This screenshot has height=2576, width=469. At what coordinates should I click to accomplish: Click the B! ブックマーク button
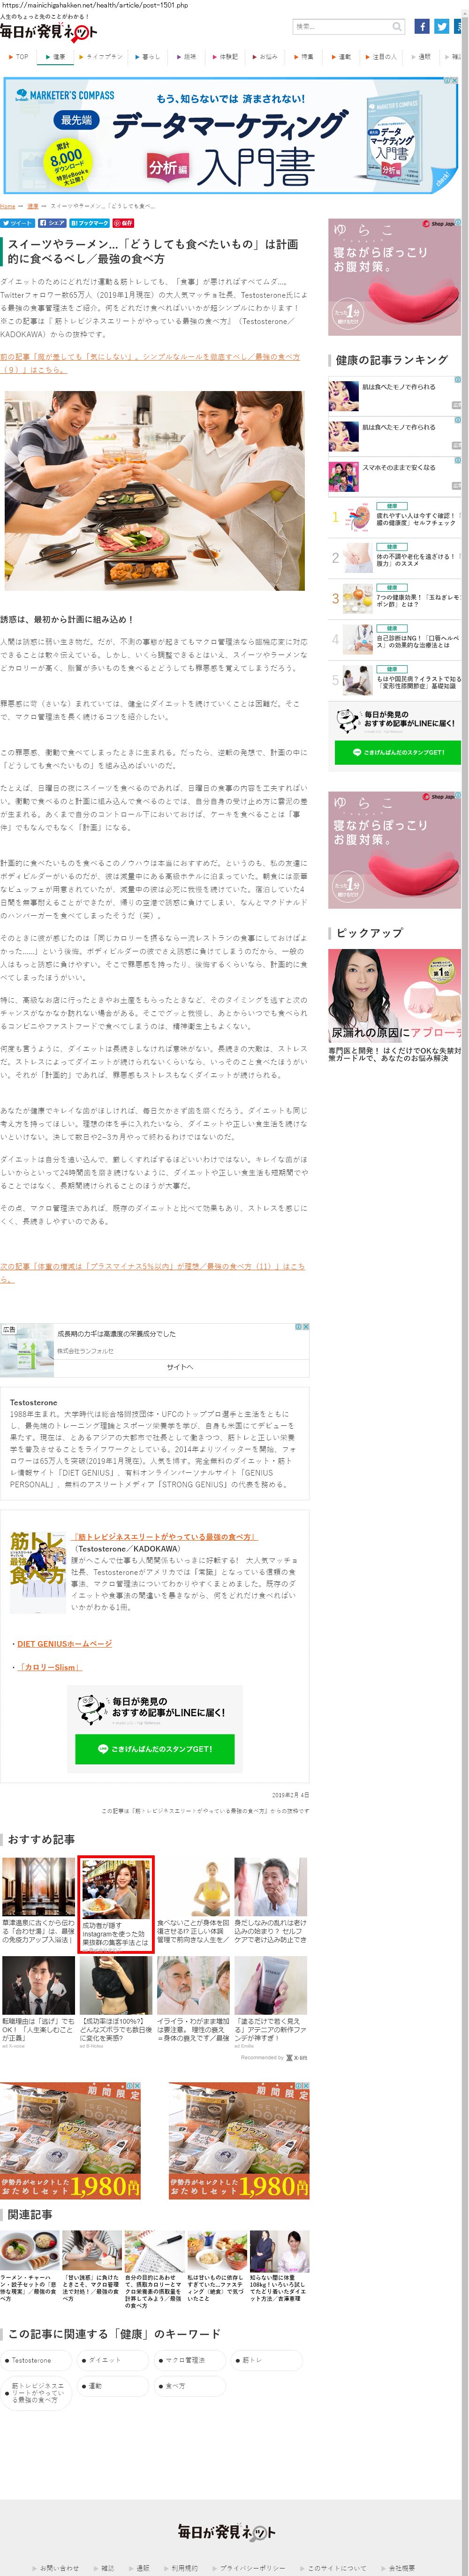tap(89, 223)
